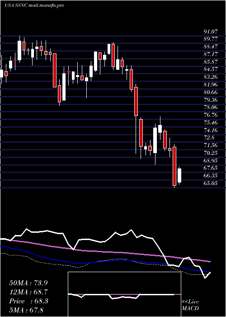
Task: Click inside the MACD indicator box
Action: (124, 294)
